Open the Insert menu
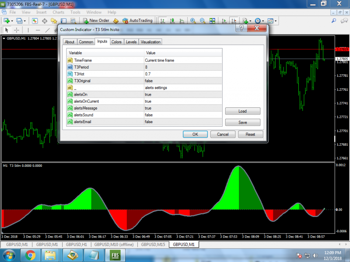The height and width of the screenshot is (262, 350). 41,12
